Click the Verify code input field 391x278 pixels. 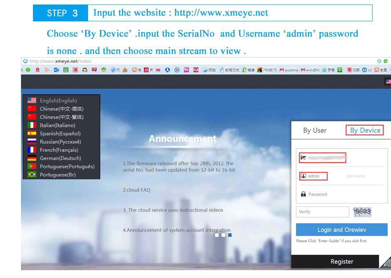322,212
